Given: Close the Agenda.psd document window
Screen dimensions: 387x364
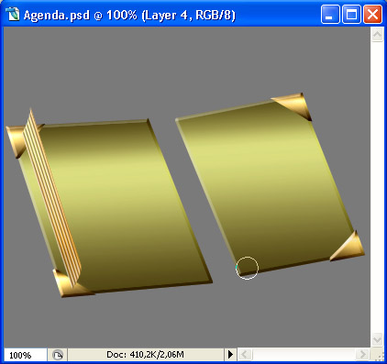Looking at the screenshot, I should [372, 15].
